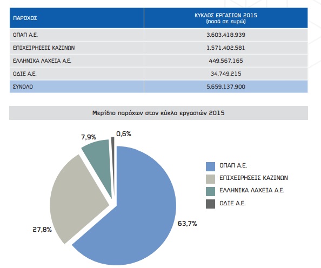This screenshot has width=321, height=268.
Task: Click the chart title Μερίδιο παρόχων
Action: pyautogui.click(x=158, y=113)
